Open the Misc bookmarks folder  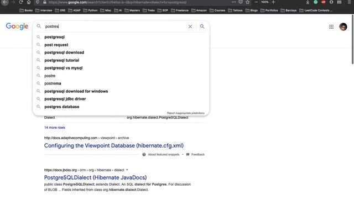pos(106,11)
